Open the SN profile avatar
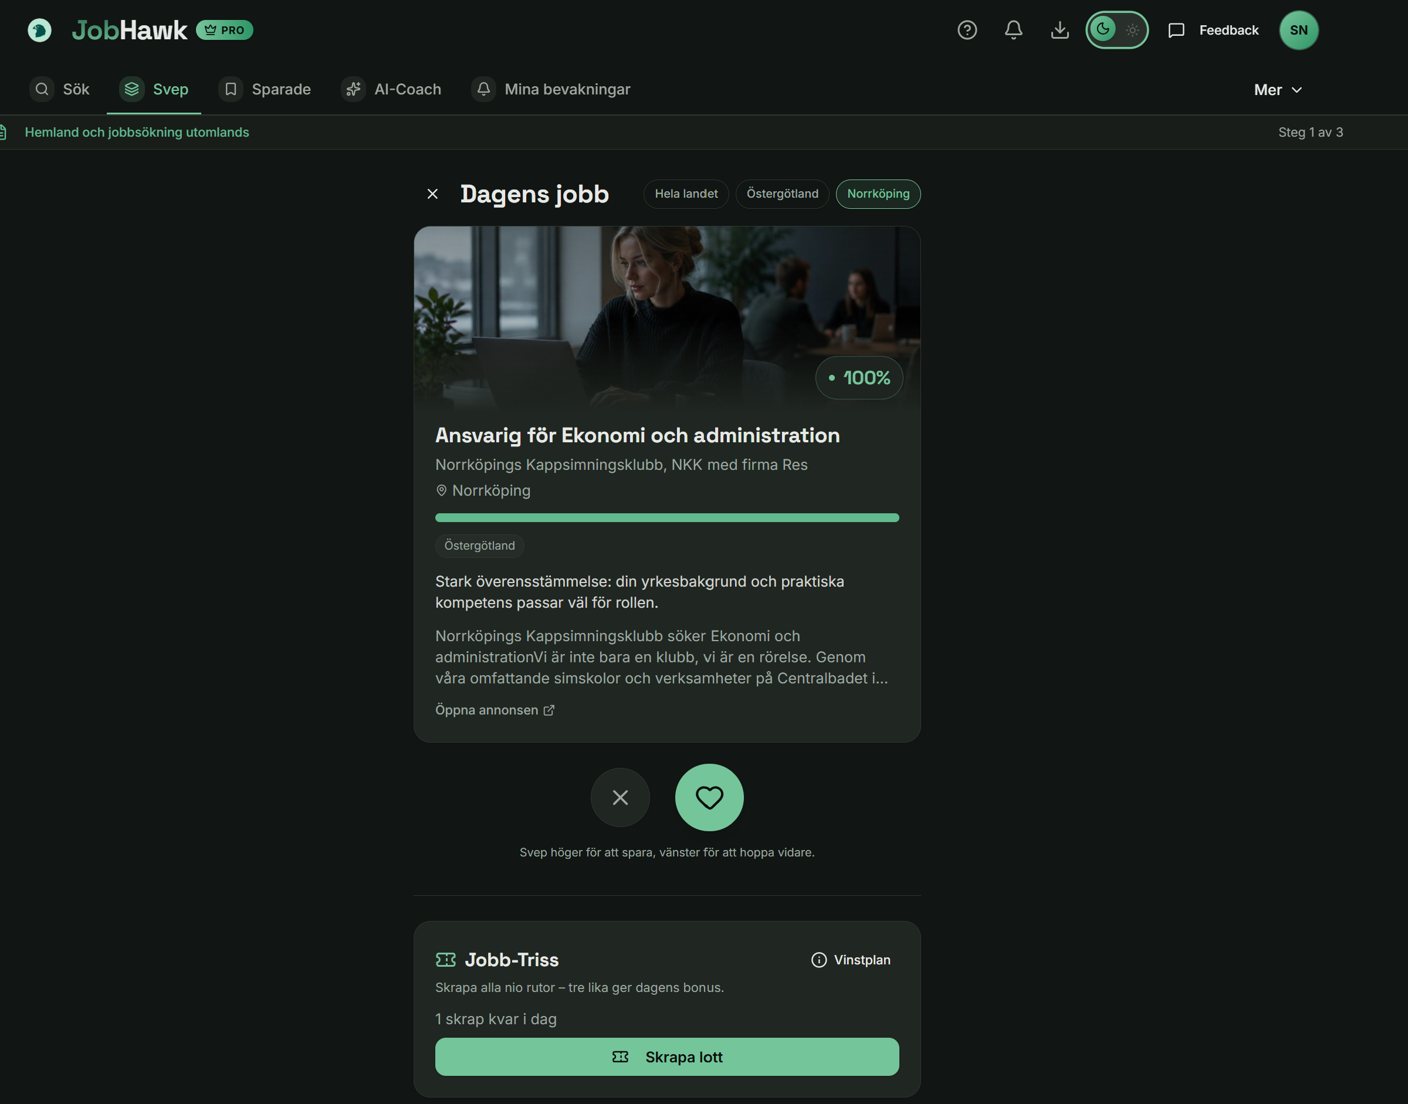Screen dimensions: 1408x1104 click(x=1299, y=31)
